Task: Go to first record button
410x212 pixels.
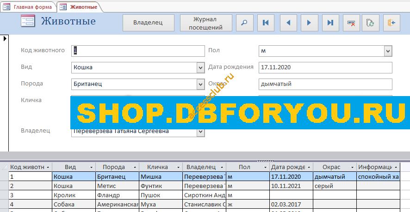Action: tap(266, 23)
